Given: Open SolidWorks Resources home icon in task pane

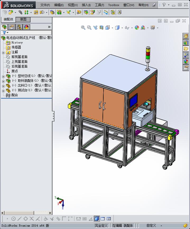Looking at the screenshot, I should (186, 36).
